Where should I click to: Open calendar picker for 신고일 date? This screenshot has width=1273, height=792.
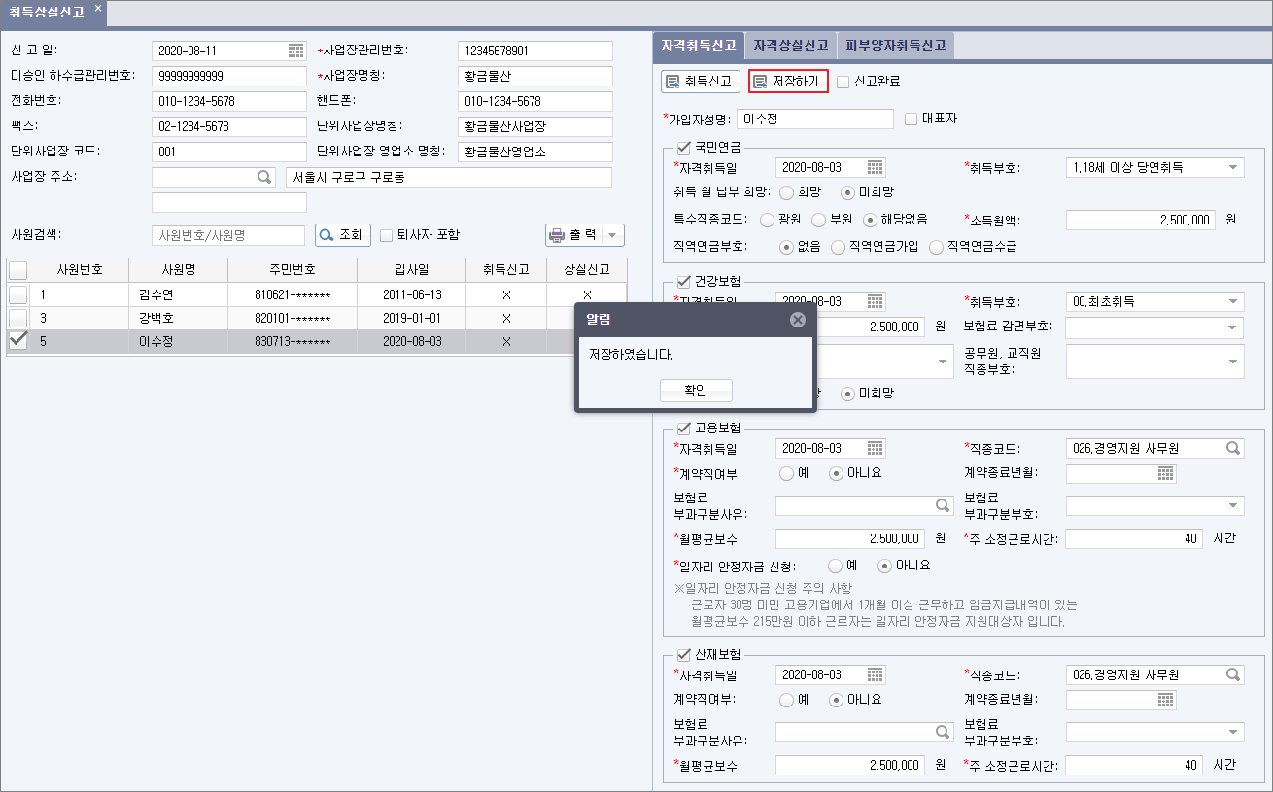[x=295, y=51]
